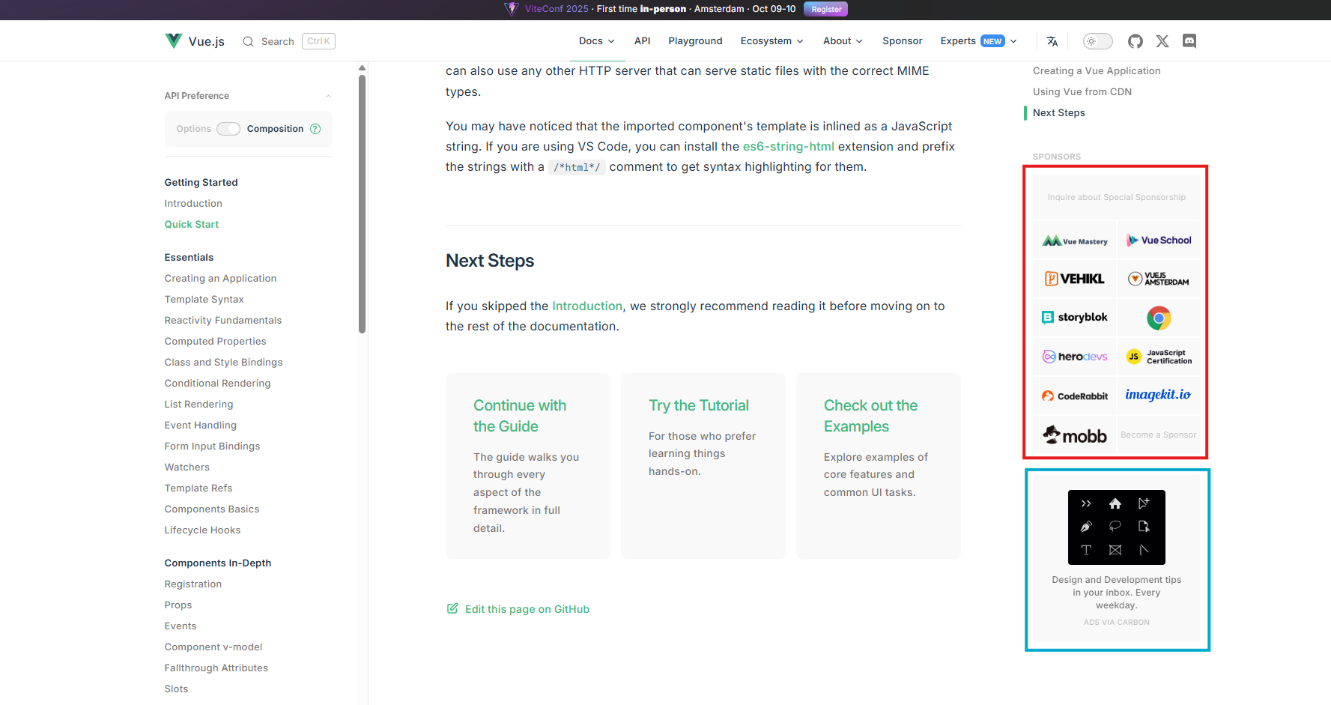The width and height of the screenshot is (1331, 705).
Task: Collapse the API Preference section
Action: tap(328, 96)
